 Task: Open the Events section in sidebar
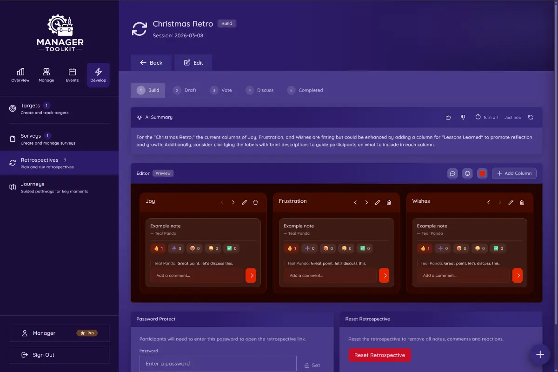click(x=72, y=75)
